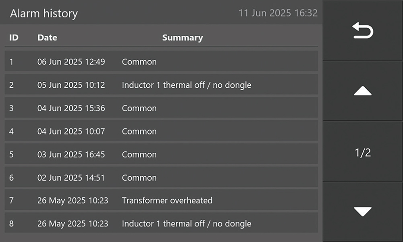This screenshot has height=242, width=403.
Task: Click the Common summary in row 1
Action: coord(139,62)
